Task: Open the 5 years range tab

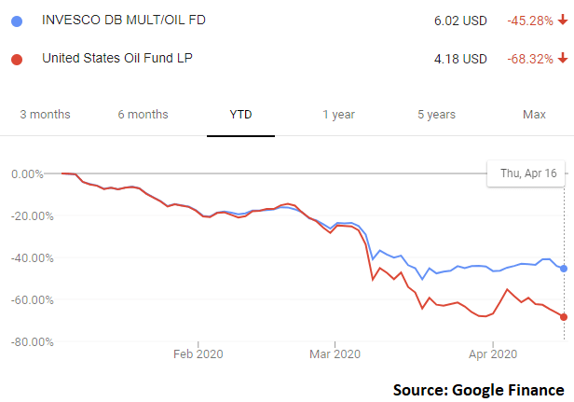Action: click(436, 115)
